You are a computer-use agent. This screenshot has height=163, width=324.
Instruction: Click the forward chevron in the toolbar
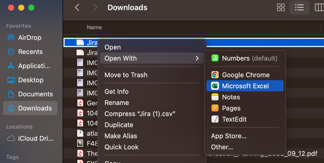point(95,8)
